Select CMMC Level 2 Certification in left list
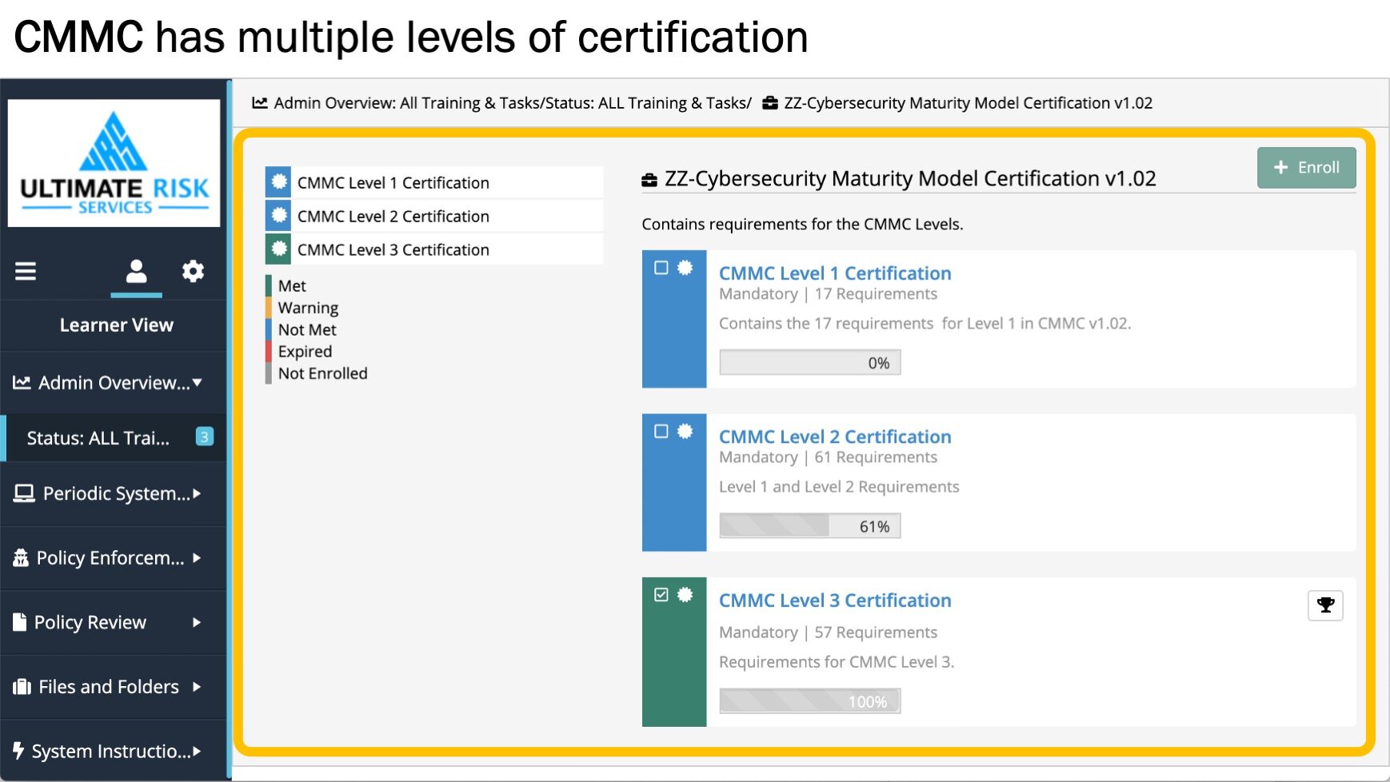The image size is (1390, 782). [434, 216]
